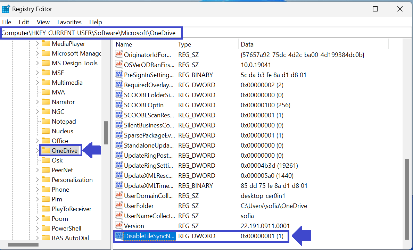Image resolution: width=413 pixels, height=250 pixels.
Task: Click the PreSignInSetting binary value icon
Action: click(119, 75)
